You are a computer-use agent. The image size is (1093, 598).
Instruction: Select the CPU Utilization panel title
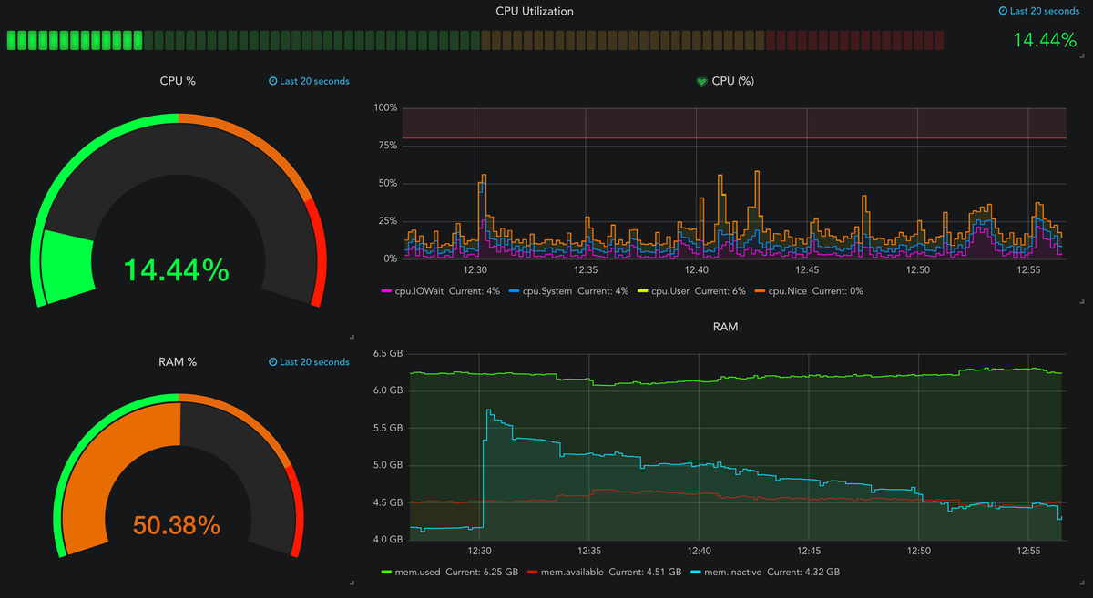(534, 11)
